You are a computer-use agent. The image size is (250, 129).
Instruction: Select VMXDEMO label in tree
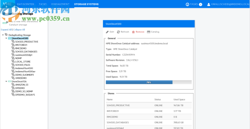(21, 78)
